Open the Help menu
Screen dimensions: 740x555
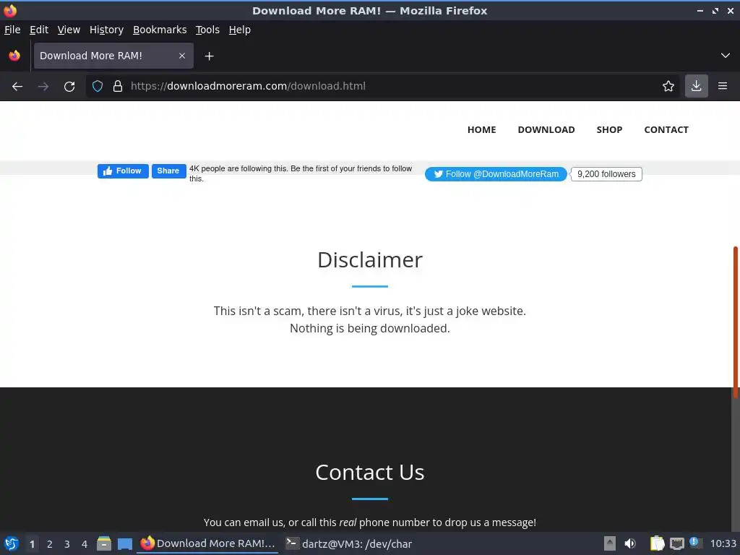pos(240,30)
